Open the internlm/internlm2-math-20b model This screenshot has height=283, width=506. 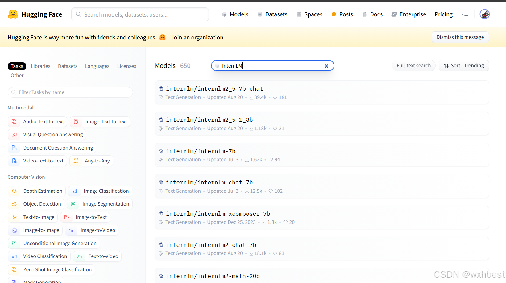click(x=322, y=276)
